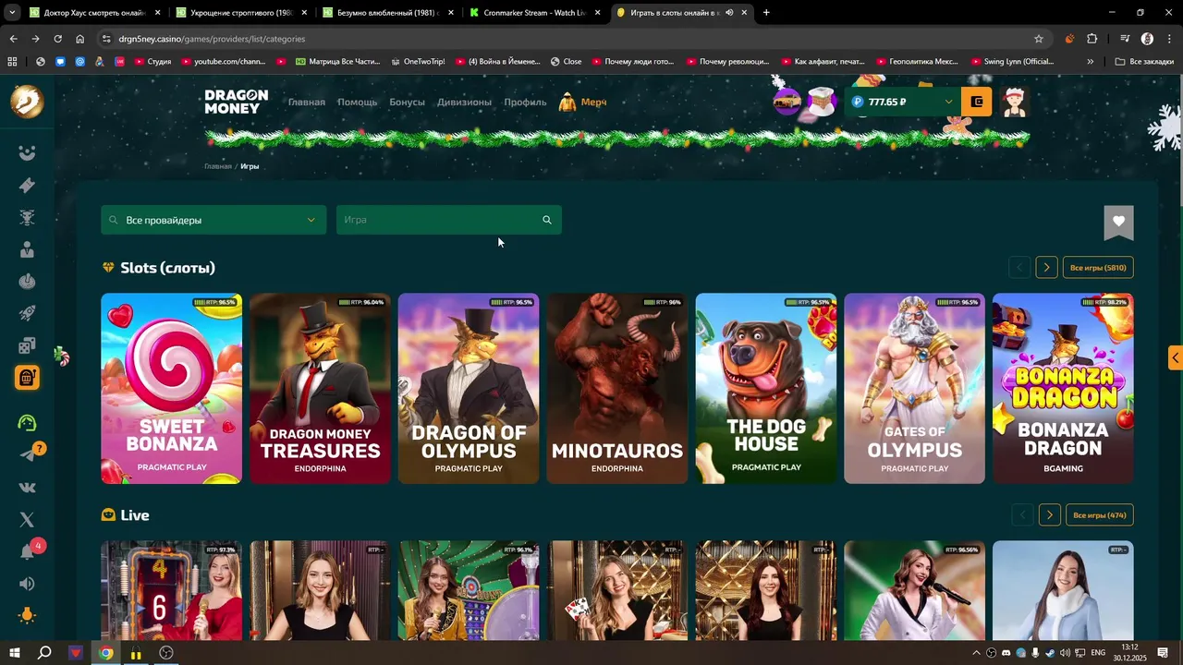Image resolution: width=1183 pixels, height=665 pixels.
Task: Bookmark this page with the star icon
Action: [x=1039, y=39]
